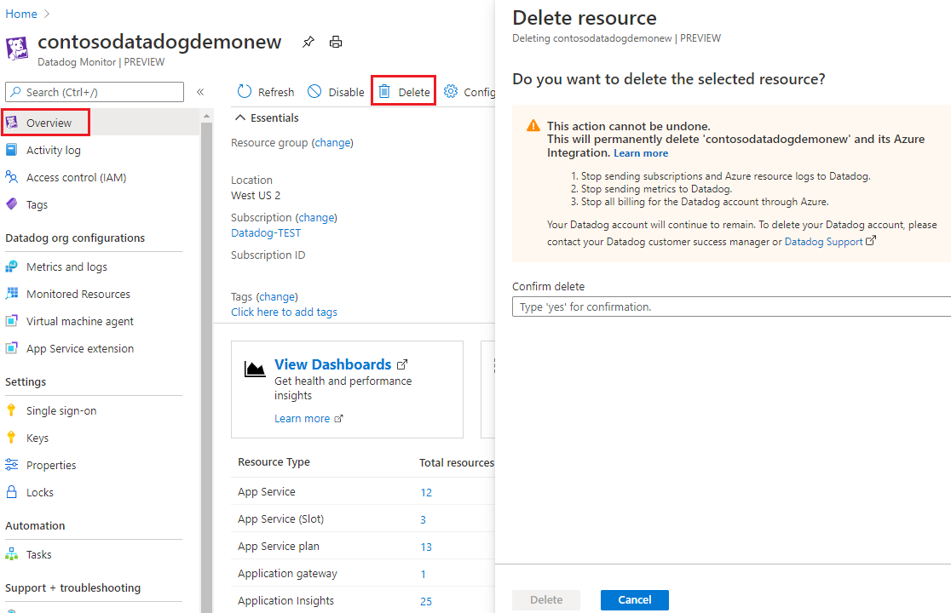Go to Access control (IAM)
This screenshot has width=951, height=613.
(77, 177)
